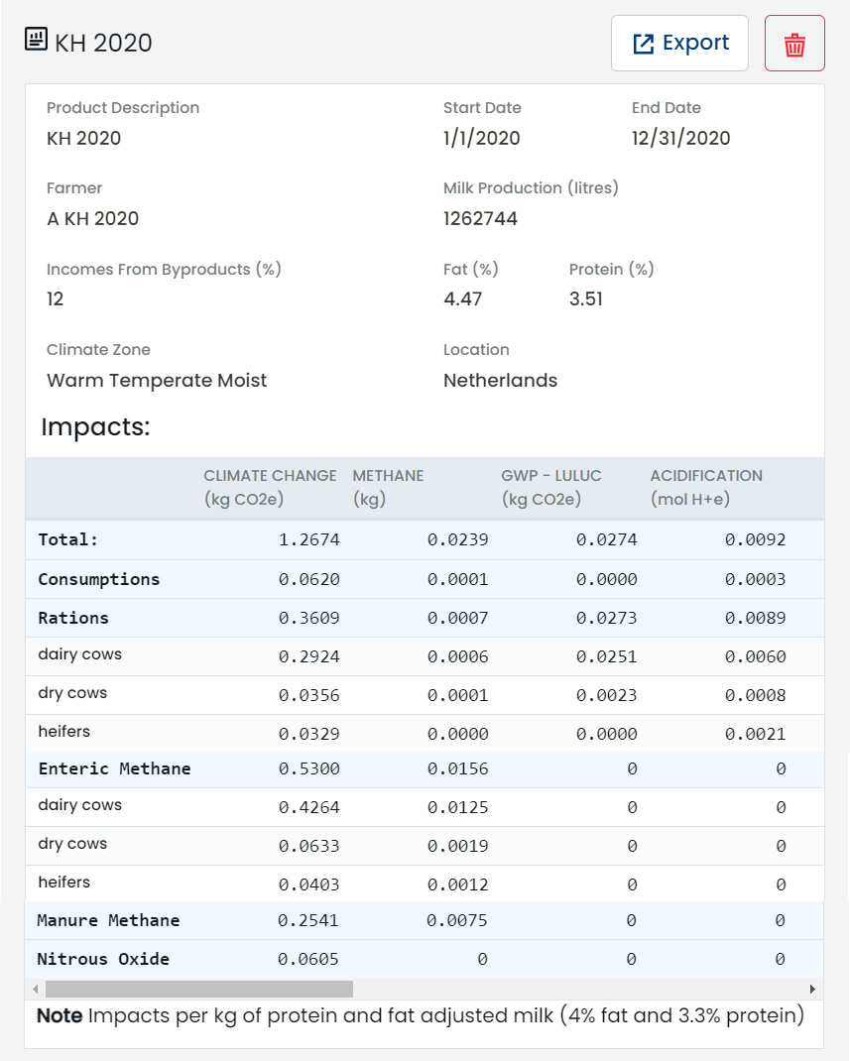Click the horizontal scrollbar left arrow
Image resolution: width=850 pixels, height=1061 pixels.
pos(36,989)
